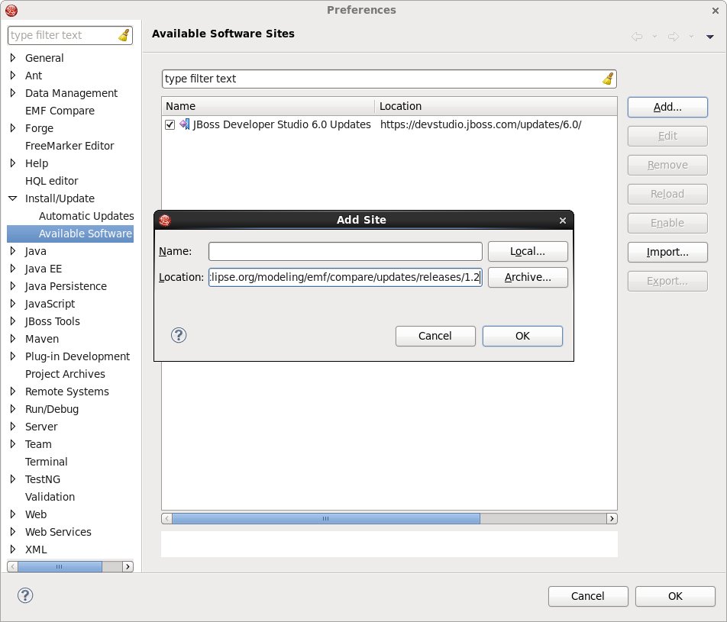Viewport: 727px width, 622px height.
Task: Open the preferences page view menu arrow
Action: click(x=710, y=37)
